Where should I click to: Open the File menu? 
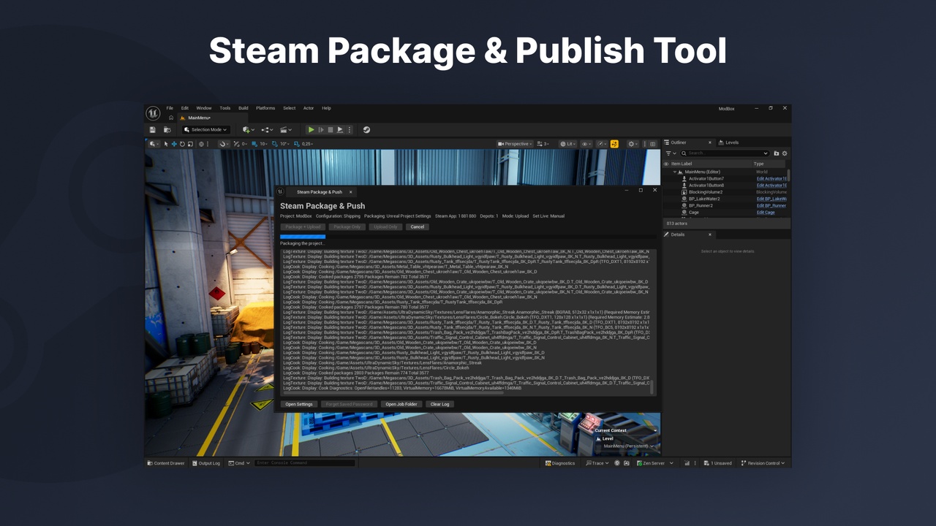point(170,108)
